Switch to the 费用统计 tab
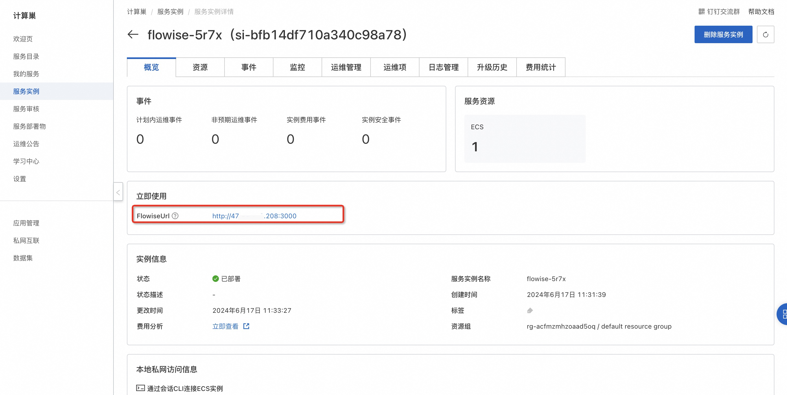 click(540, 67)
